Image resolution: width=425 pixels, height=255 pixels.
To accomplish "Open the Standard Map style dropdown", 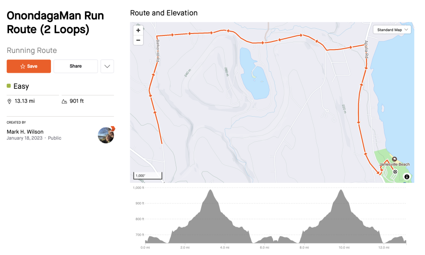I will click(x=392, y=30).
